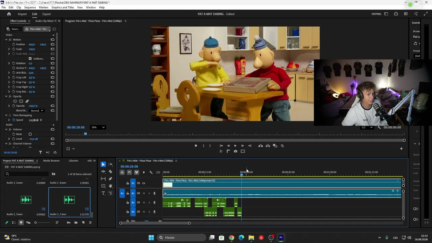Select the Hand tool
Image resolution: width=432 pixels, height=243 pixels.
pyautogui.click(x=110, y=186)
